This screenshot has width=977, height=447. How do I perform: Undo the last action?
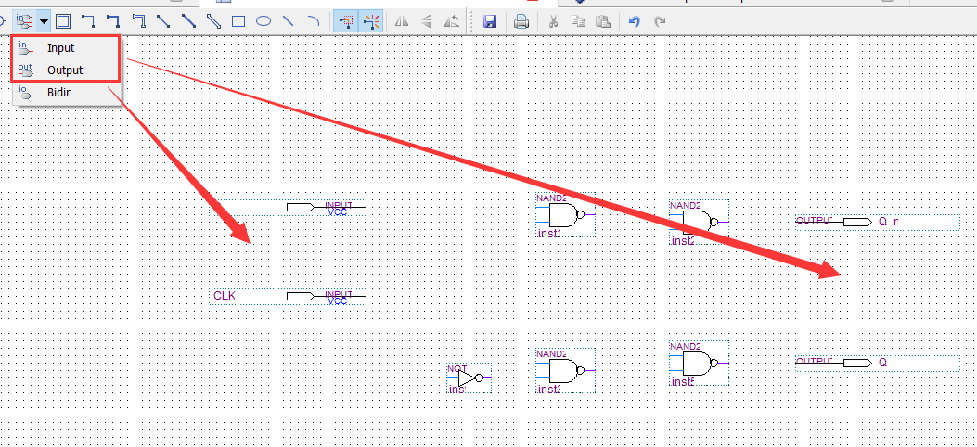(635, 21)
